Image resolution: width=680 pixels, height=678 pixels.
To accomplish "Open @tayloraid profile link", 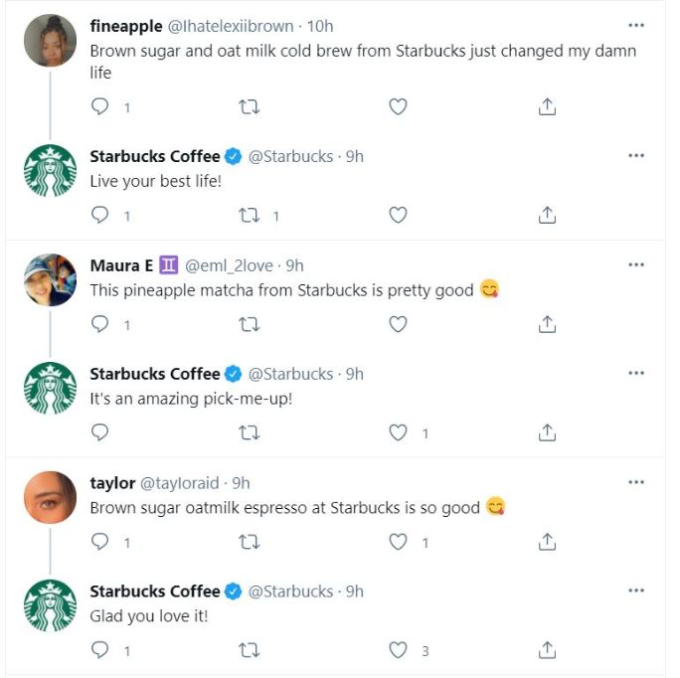I will click(x=181, y=483).
